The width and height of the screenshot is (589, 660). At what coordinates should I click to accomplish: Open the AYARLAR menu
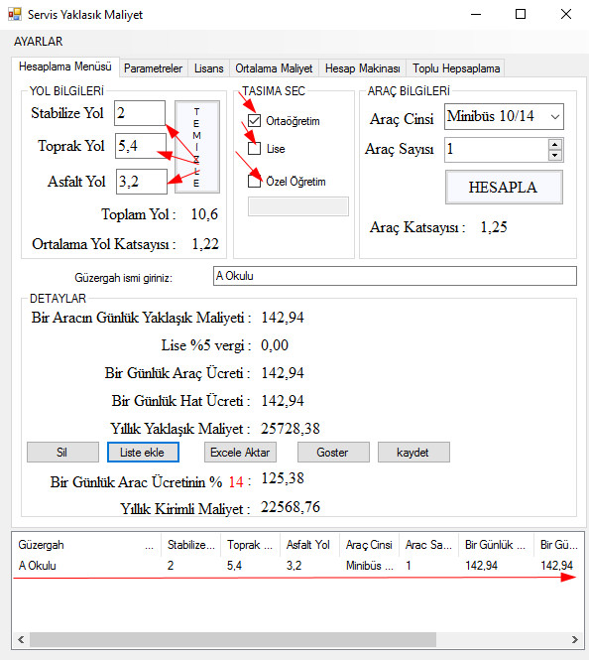click(x=39, y=42)
